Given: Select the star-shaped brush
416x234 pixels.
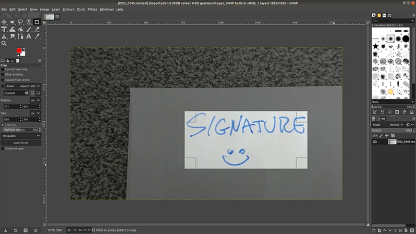Looking at the screenshot, I should (375, 47).
